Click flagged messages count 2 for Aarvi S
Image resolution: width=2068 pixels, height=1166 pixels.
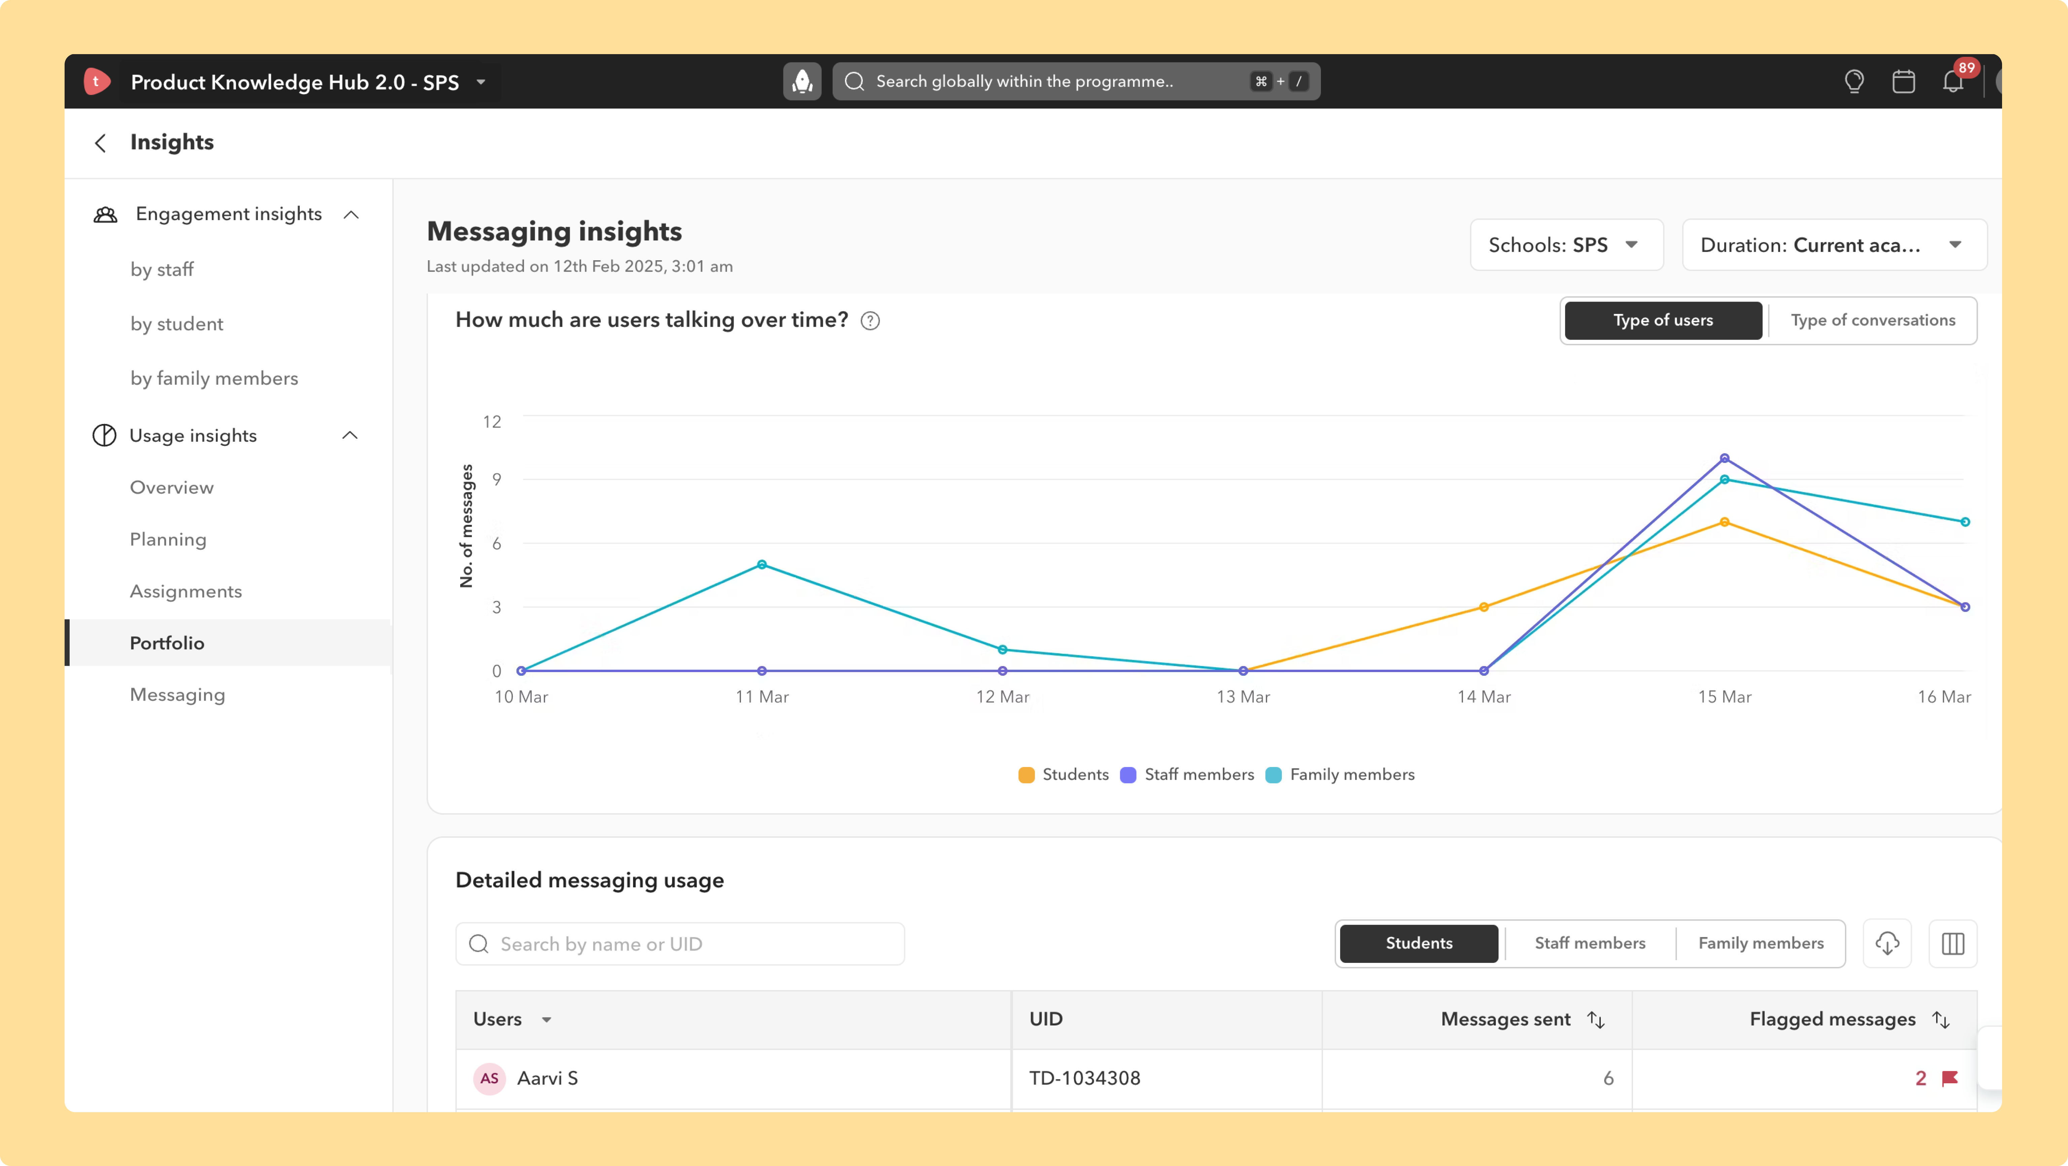pyautogui.click(x=1920, y=1079)
